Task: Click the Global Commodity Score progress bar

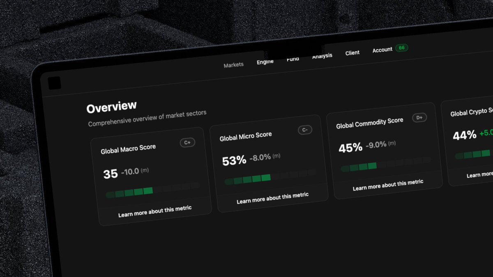Action: coord(386,164)
